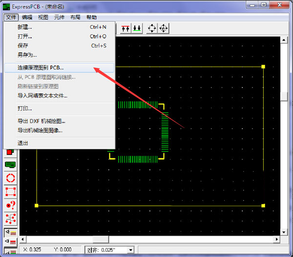The image size is (293, 257).
Task: Click the rotate icon with letter A
Action: 164,28
